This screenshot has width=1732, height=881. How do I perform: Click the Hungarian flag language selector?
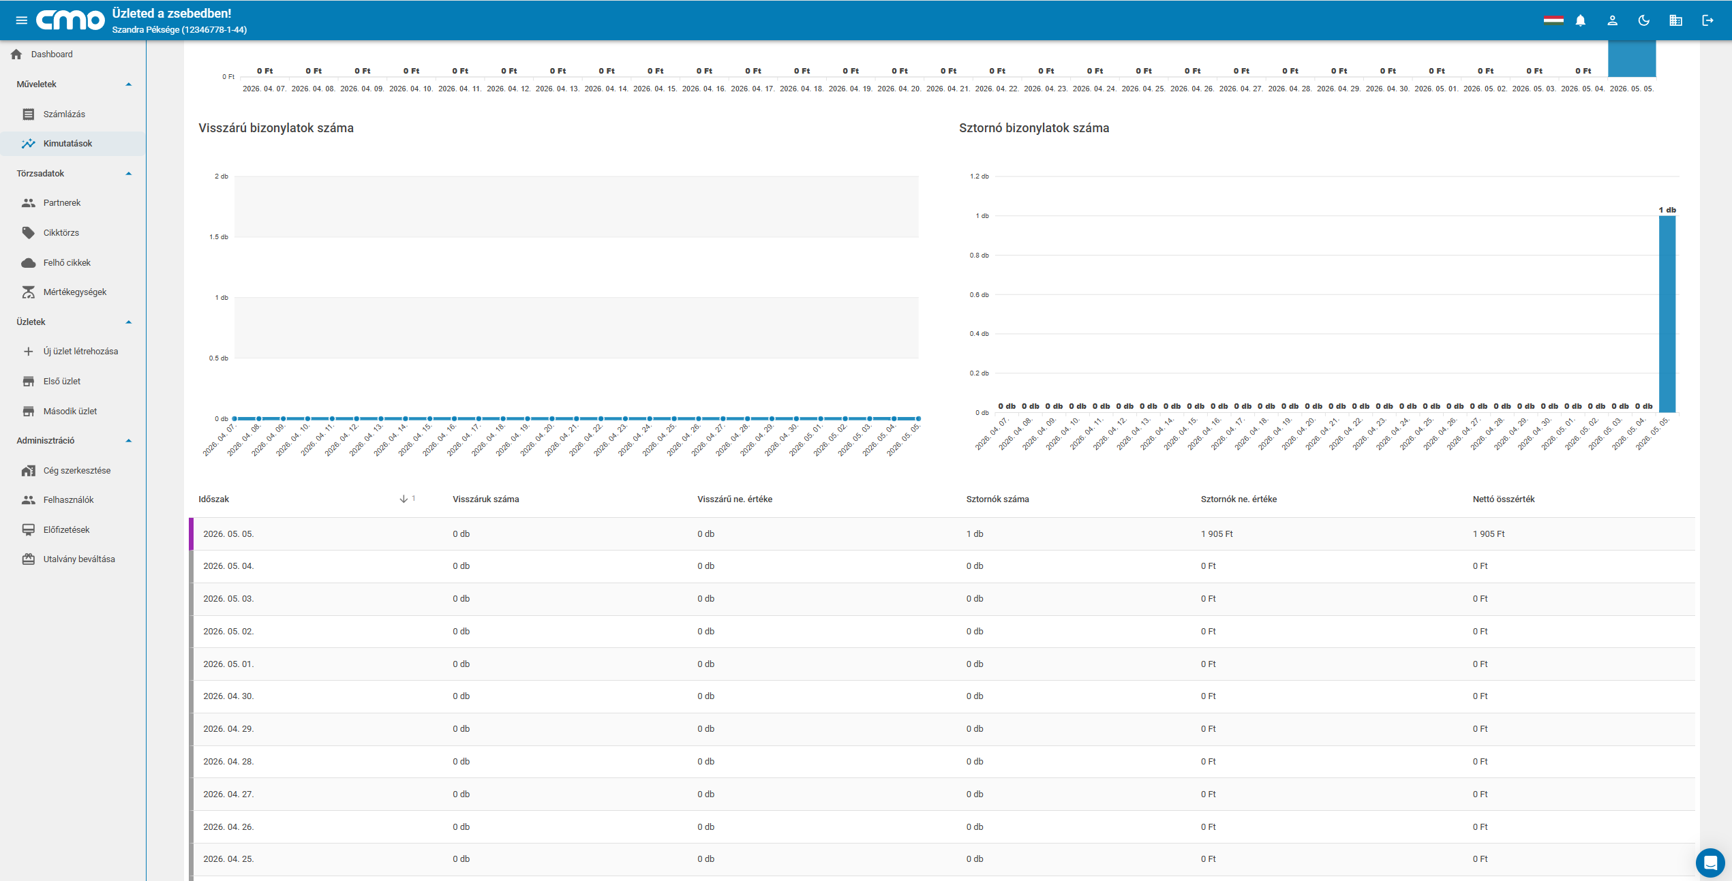coord(1553,20)
